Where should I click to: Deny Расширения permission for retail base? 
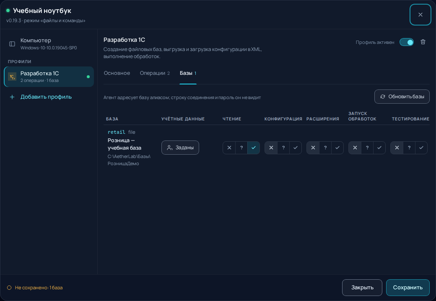pyautogui.click(x=313, y=148)
